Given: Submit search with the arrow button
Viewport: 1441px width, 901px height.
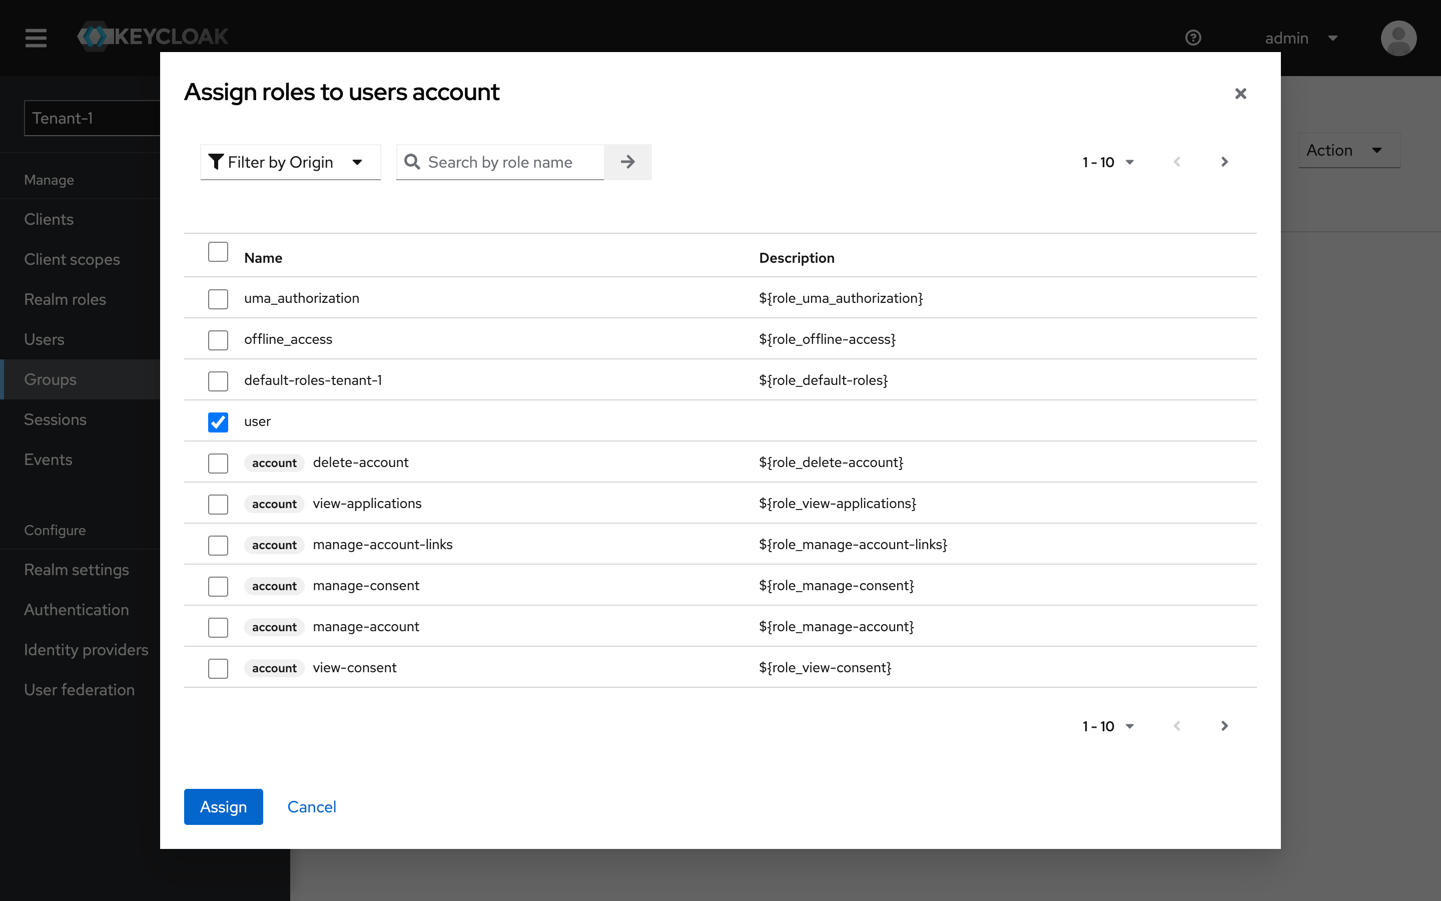Looking at the screenshot, I should point(627,162).
